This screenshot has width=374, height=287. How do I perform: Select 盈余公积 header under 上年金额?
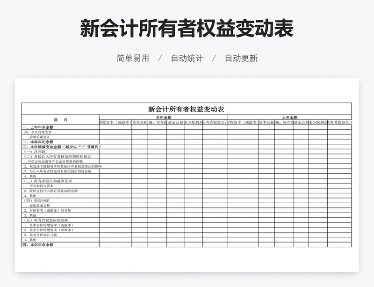point(301,122)
